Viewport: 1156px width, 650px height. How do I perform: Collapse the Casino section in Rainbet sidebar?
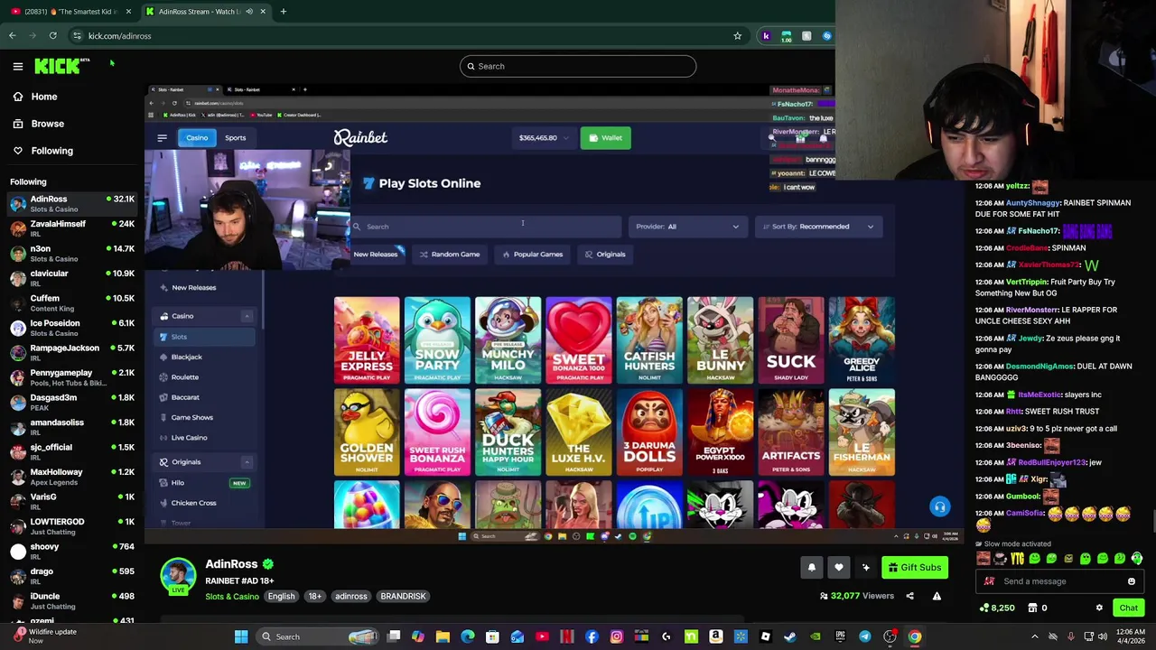click(x=247, y=316)
